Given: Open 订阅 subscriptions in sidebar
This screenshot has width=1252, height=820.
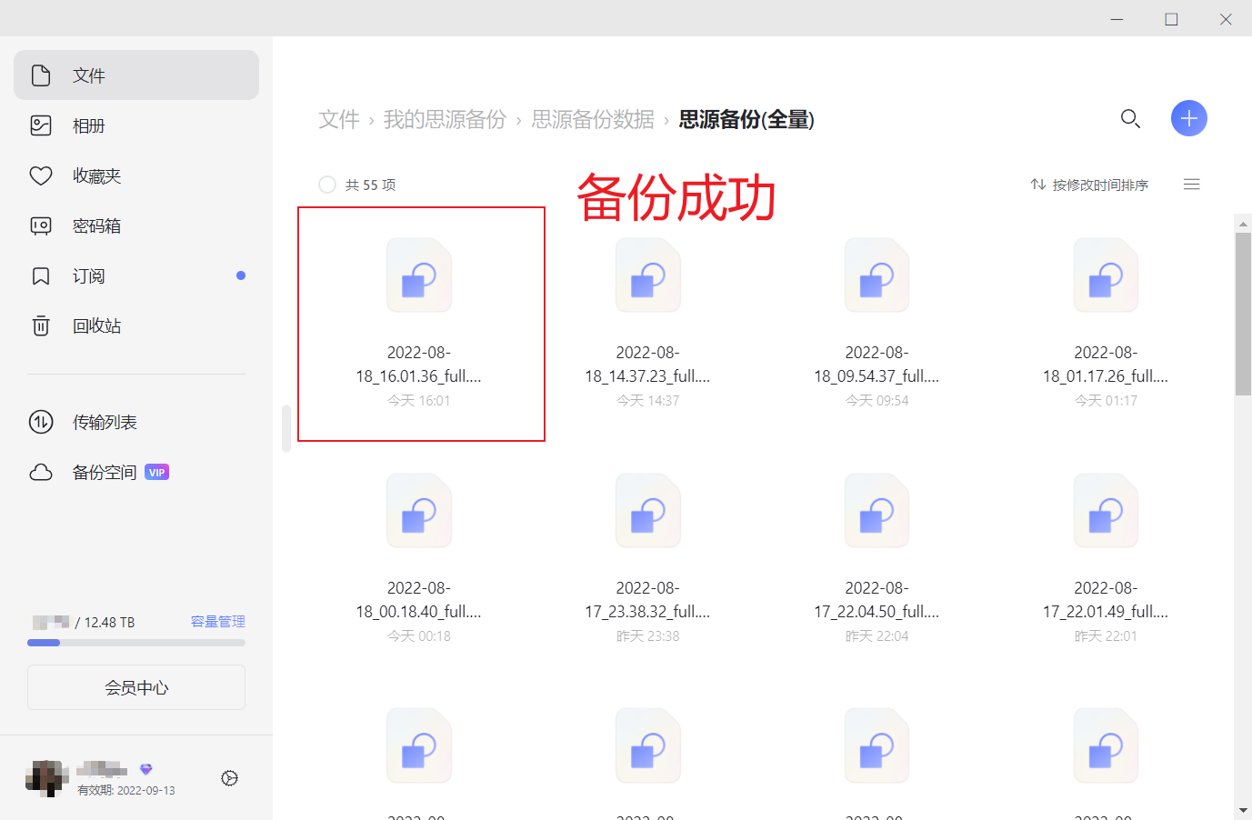Looking at the screenshot, I should coord(89,275).
